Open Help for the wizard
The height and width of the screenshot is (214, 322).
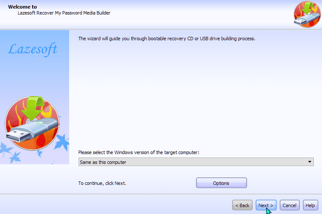click(310, 205)
